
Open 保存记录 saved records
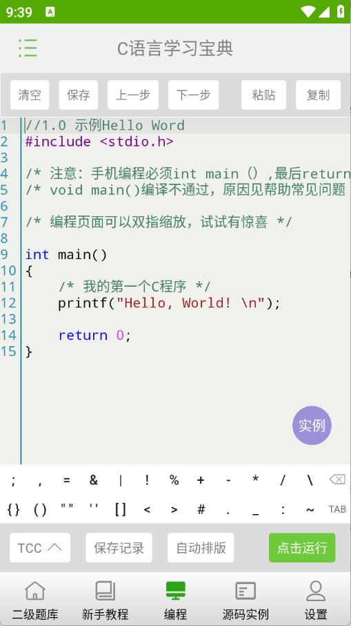pyautogui.click(x=119, y=548)
